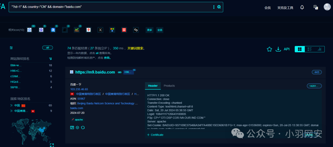
Task: Bookmark this query with the star icon
Action: coord(269,49)
